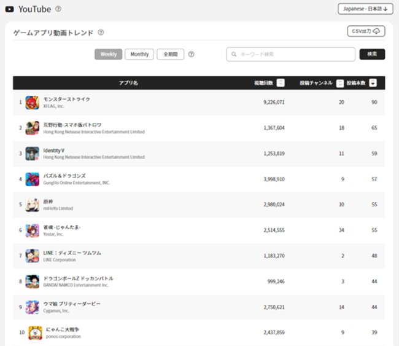This screenshot has height=346, width=399.
Task: Click the にゃんこ大戦争 app icon
Action: click(x=35, y=332)
